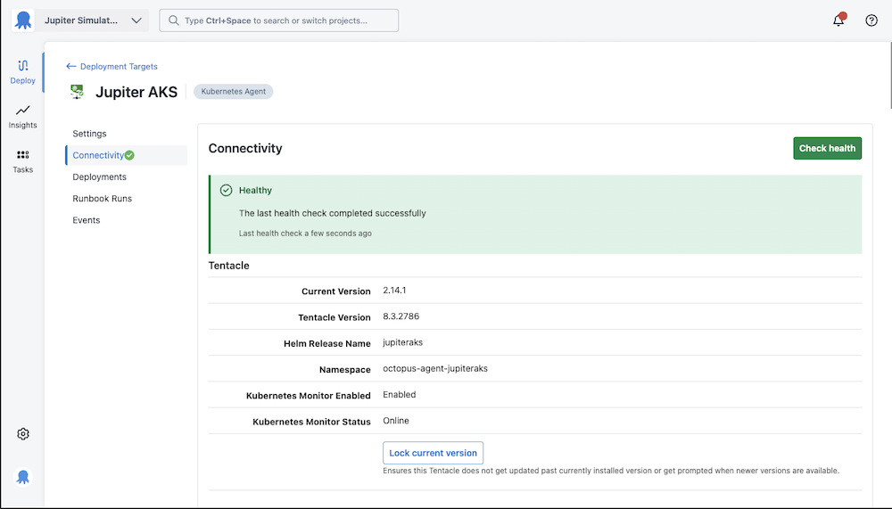
Task: Click the Last health check timestamp text
Action: [305, 234]
